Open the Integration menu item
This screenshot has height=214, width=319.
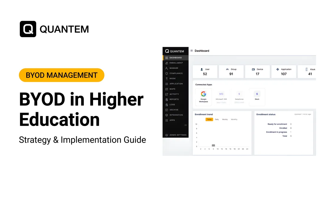click(x=175, y=115)
